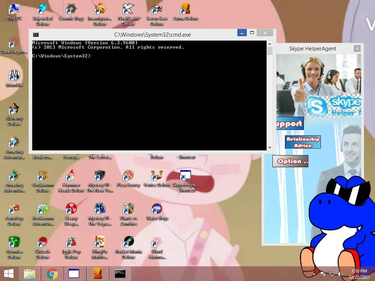Select Heavy Weapon desktop icon

click(71, 214)
